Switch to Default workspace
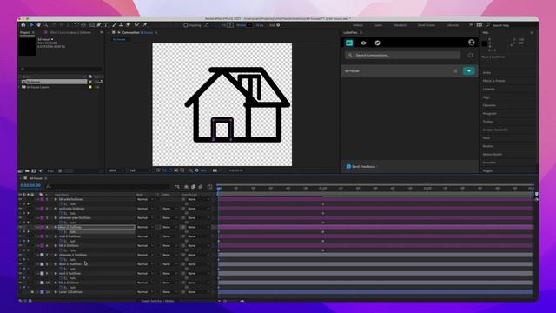Image resolution: width=556 pixels, height=313 pixels. pyautogui.click(x=357, y=25)
